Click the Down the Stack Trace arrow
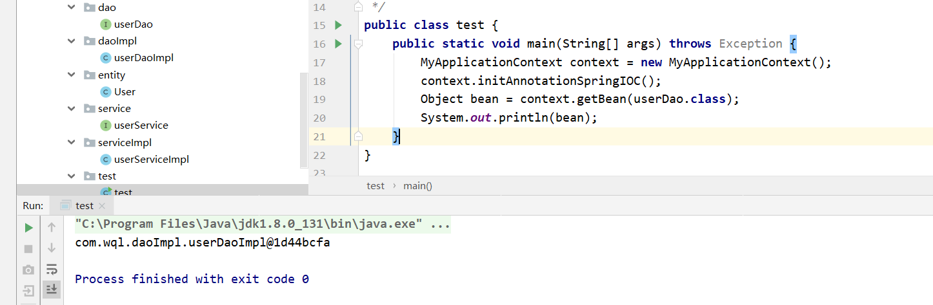 (52, 248)
